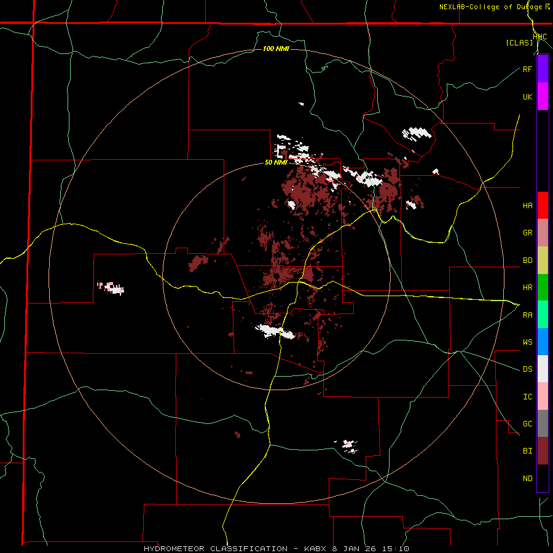Click the HR legend label
This screenshot has width=553, height=553.
click(527, 288)
